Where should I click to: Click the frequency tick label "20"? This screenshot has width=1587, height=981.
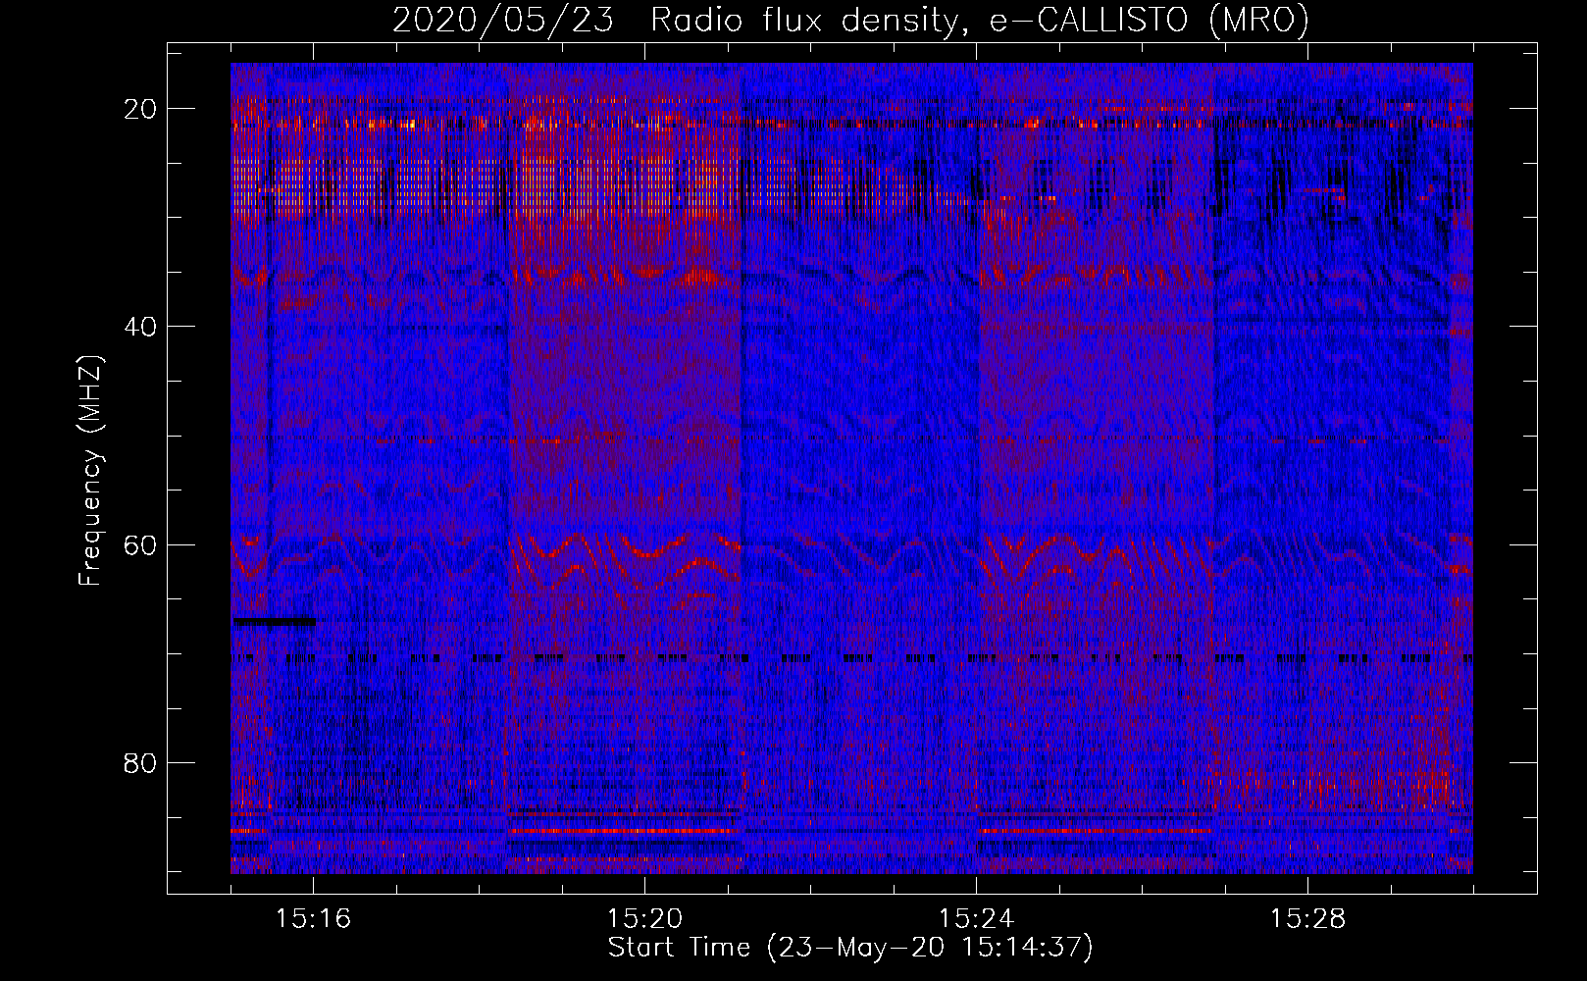pyautogui.click(x=140, y=109)
